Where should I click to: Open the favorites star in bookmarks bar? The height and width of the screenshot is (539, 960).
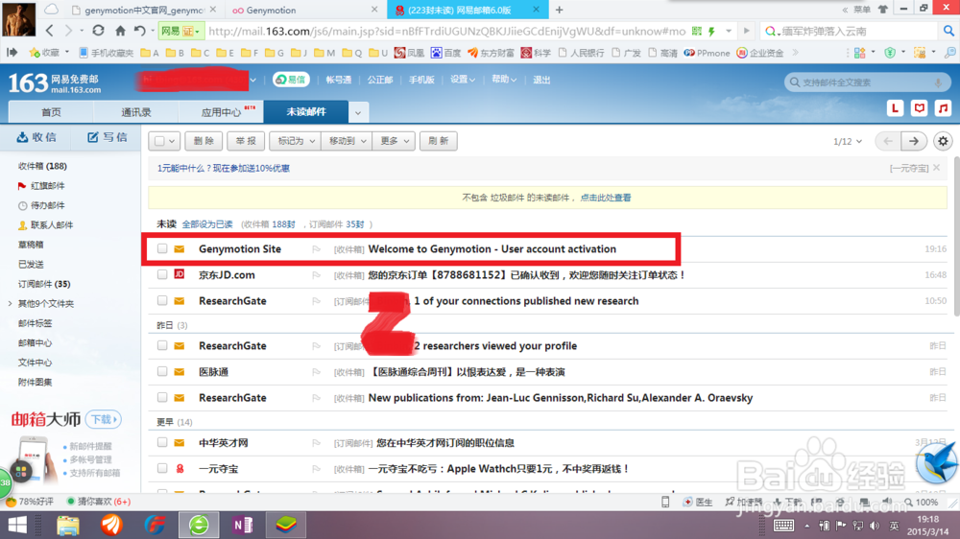pyautogui.click(x=35, y=53)
